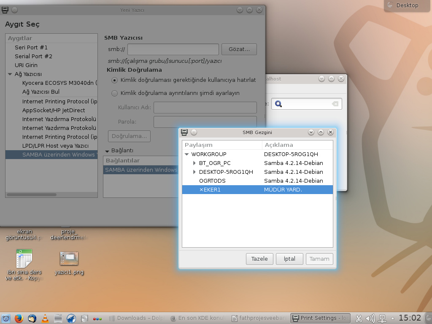Open VLC media player from taskbar

point(45,319)
